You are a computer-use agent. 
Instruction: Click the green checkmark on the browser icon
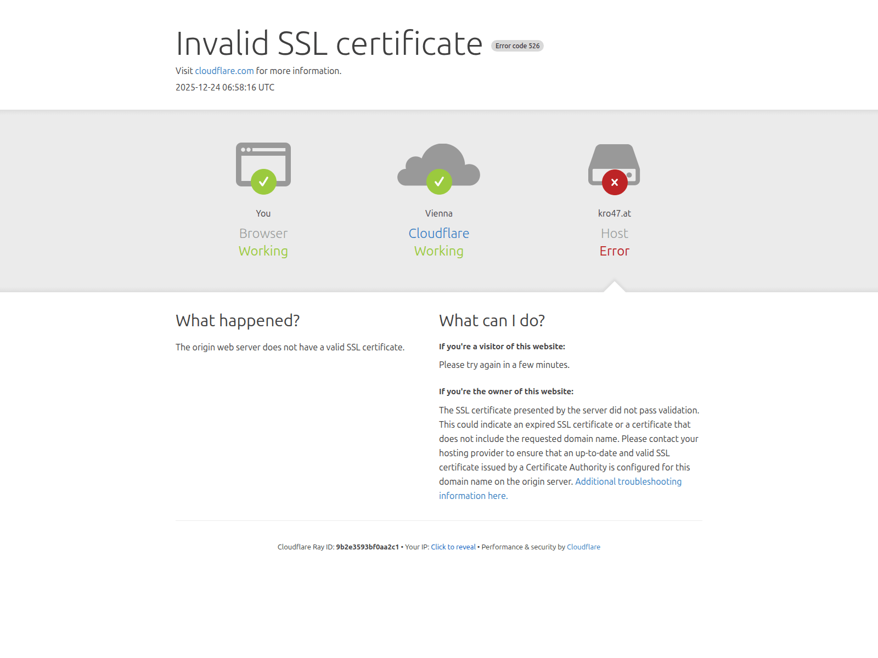tap(264, 182)
